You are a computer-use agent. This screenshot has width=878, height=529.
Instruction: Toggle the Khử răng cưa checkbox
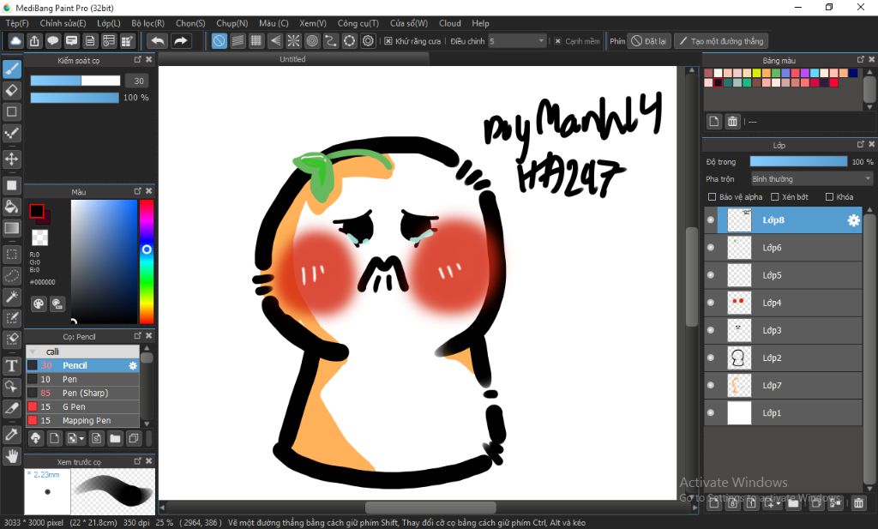coord(388,41)
